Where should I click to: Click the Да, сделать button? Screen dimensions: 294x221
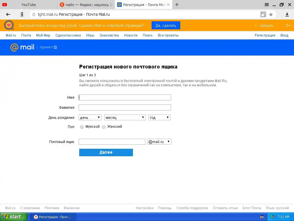[x=166, y=25]
